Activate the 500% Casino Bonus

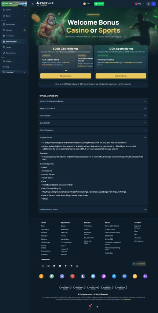click(66, 76)
